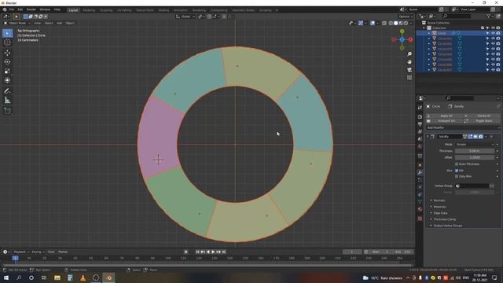Choose the Move tool
The image size is (503, 283).
click(x=7, y=53)
